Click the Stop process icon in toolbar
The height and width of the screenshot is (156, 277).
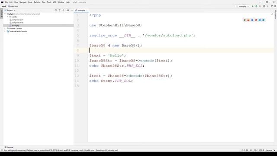(x=267, y=6)
